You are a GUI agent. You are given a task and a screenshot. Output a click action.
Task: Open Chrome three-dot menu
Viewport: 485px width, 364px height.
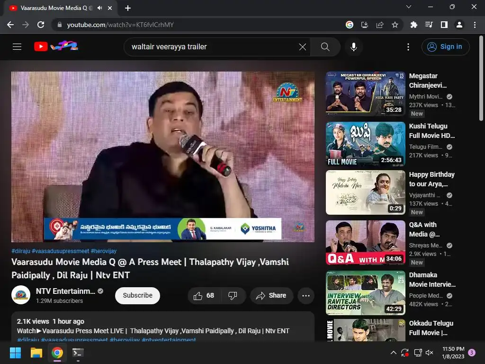(475, 25)
